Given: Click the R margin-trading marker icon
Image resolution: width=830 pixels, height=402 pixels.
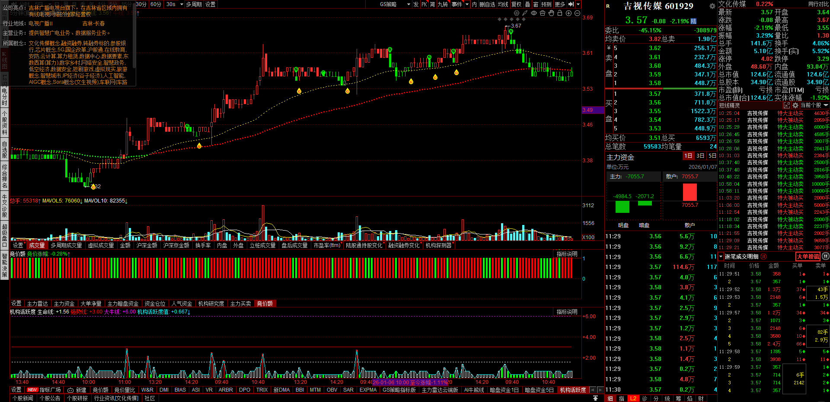Looking at the screenshot, I should pos(608,6).
